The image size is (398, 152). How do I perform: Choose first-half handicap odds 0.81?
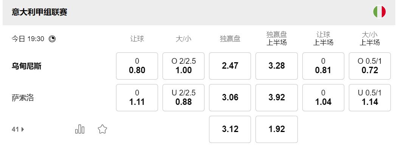pos(323,66)
